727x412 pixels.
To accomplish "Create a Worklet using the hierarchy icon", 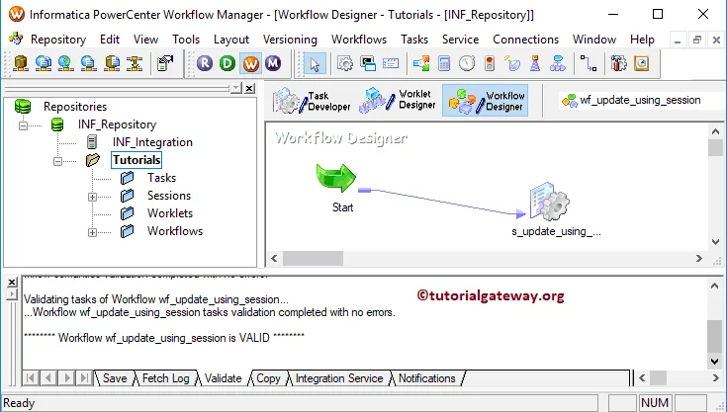I will tap(558, 63).
